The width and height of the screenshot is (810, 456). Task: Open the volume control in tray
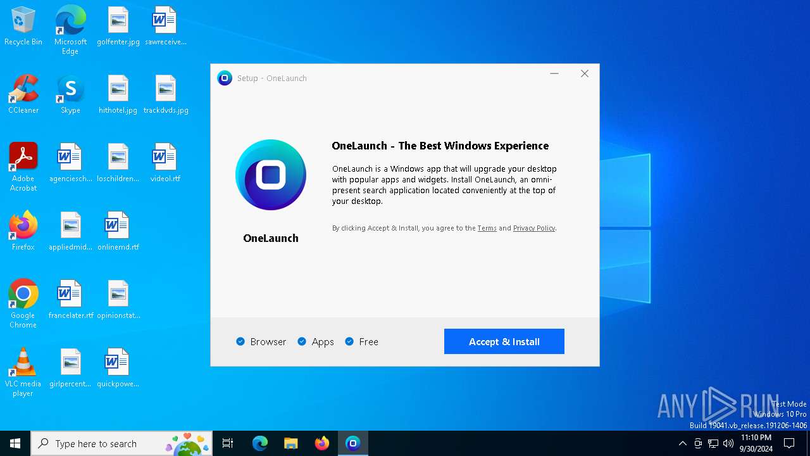pos(728,443)
